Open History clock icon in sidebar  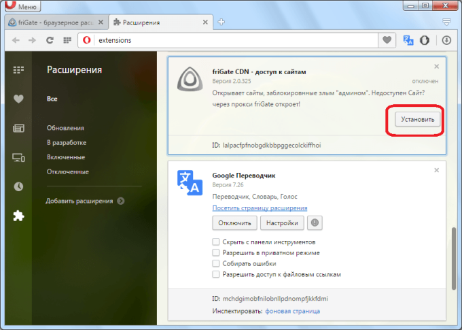(18, 186)
